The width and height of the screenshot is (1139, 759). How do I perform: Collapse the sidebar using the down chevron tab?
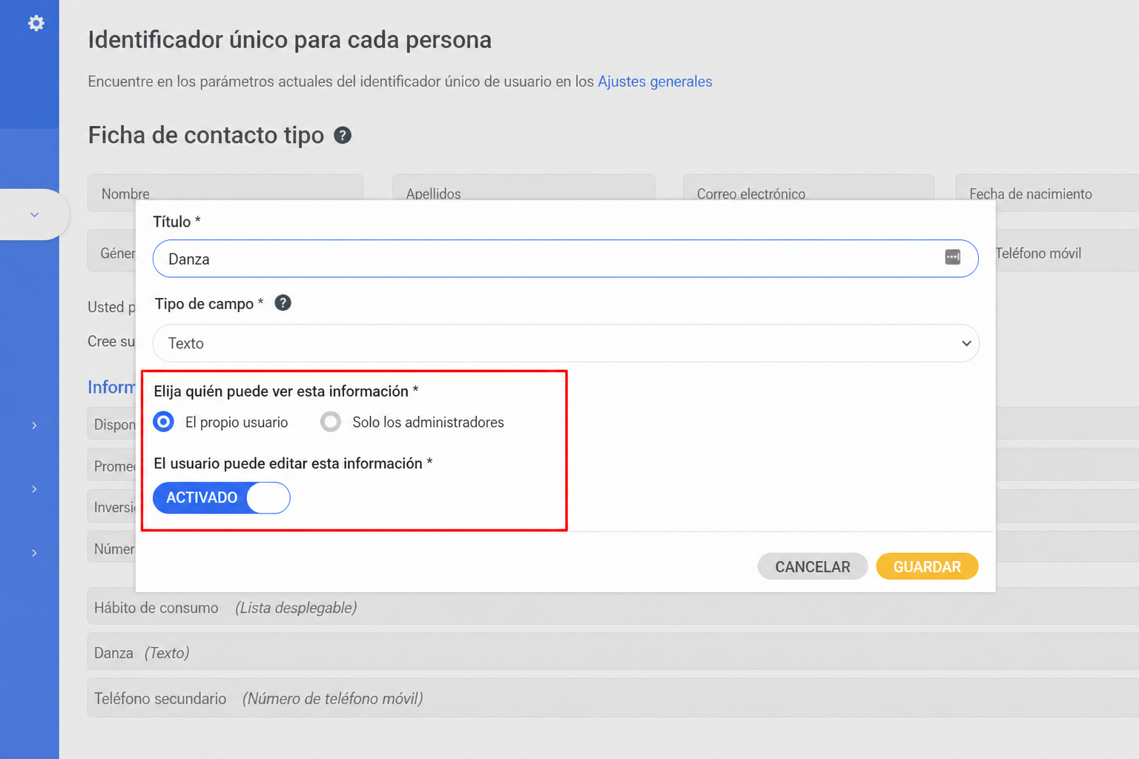pyautogui.click(x=34, y=215)
